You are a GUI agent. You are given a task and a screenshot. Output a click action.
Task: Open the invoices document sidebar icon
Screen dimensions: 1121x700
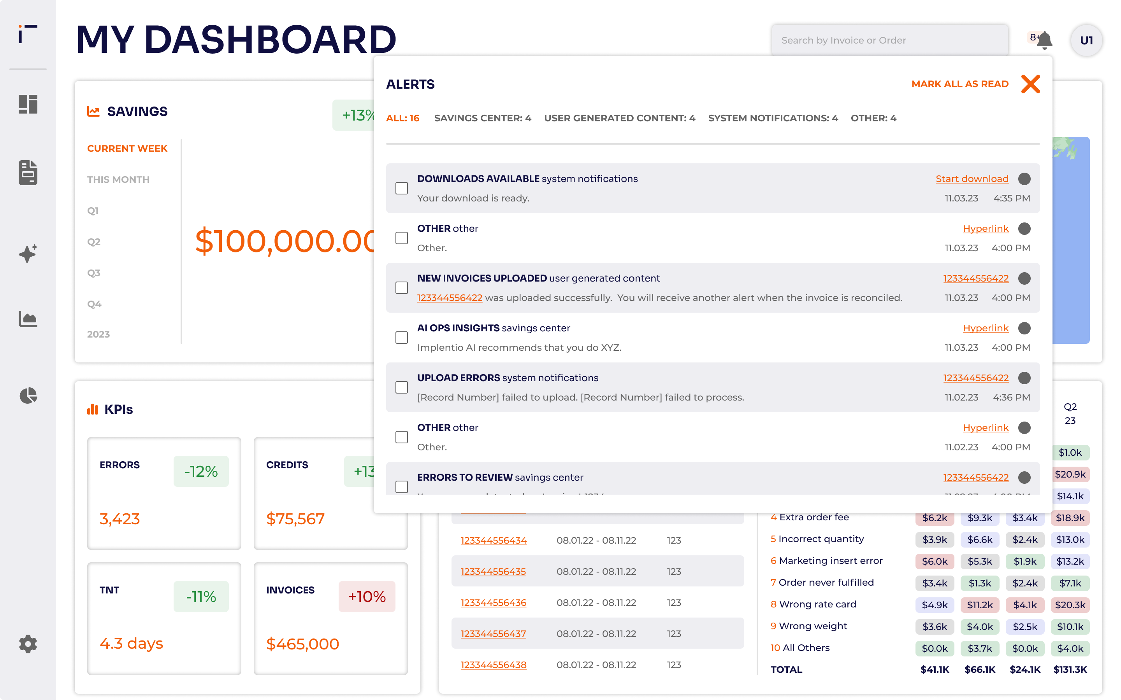tap(28, 172)
